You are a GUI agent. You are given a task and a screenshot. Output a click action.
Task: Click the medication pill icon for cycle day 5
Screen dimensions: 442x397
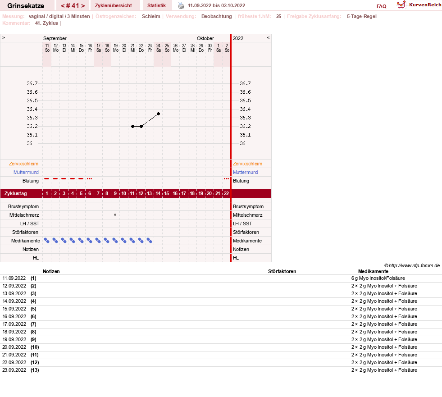81,241
